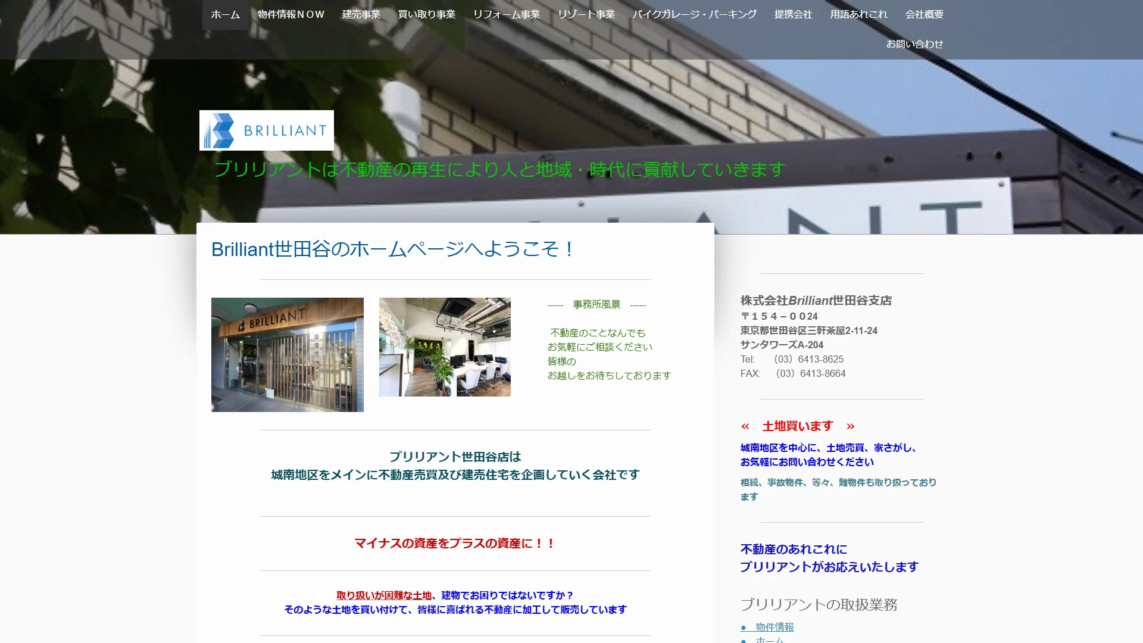This screenshot has height=643, width=1143.
Task: Open バイクガレージ・パーキング in the navigation
Action: tap(695, 14)
